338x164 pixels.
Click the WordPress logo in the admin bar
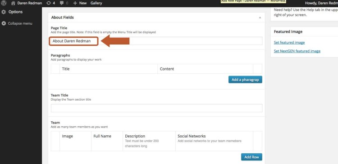[x=4, y=3]
